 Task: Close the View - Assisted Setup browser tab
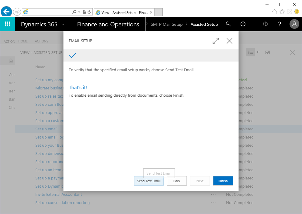pos(151,12)
